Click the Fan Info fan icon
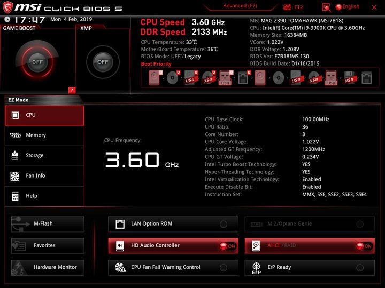This screenshot has width=385, height=288. (x=15, y=176)
